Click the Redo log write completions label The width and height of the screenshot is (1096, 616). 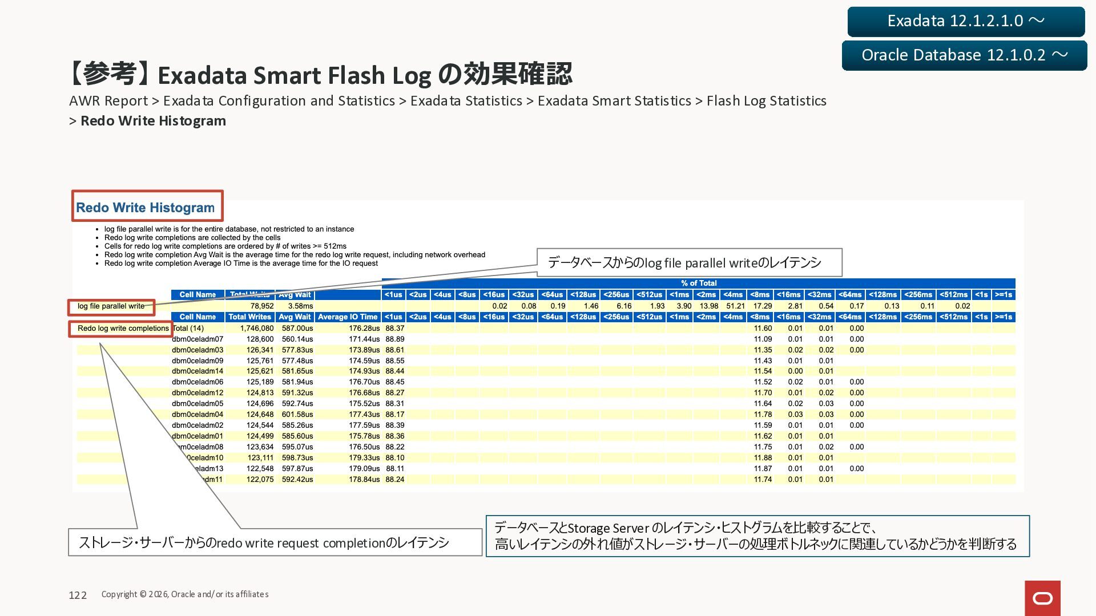123,329
